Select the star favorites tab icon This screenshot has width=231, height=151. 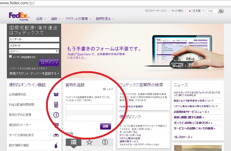coord(89,142)
